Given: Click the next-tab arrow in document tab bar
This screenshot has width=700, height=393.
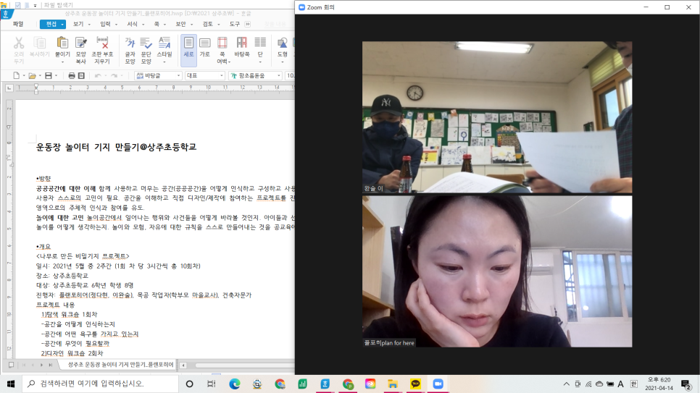Looking at the screenshot, I should click(41, 365).
